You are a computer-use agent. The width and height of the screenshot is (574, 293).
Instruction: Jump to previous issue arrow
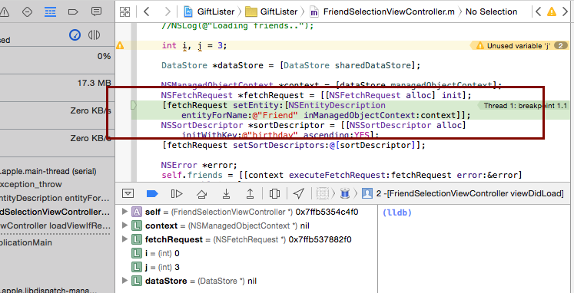tap(538, 12)
